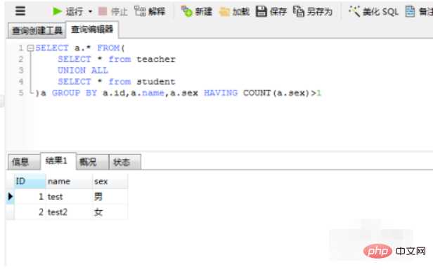Click the 运行 label
The image size is (433, 274).
click(x=75, y=12)
